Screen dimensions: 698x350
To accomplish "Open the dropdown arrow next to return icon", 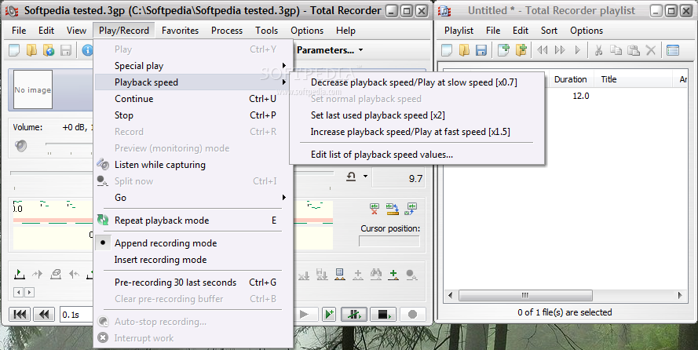I will pyautogui.click(x=365, y=177).
